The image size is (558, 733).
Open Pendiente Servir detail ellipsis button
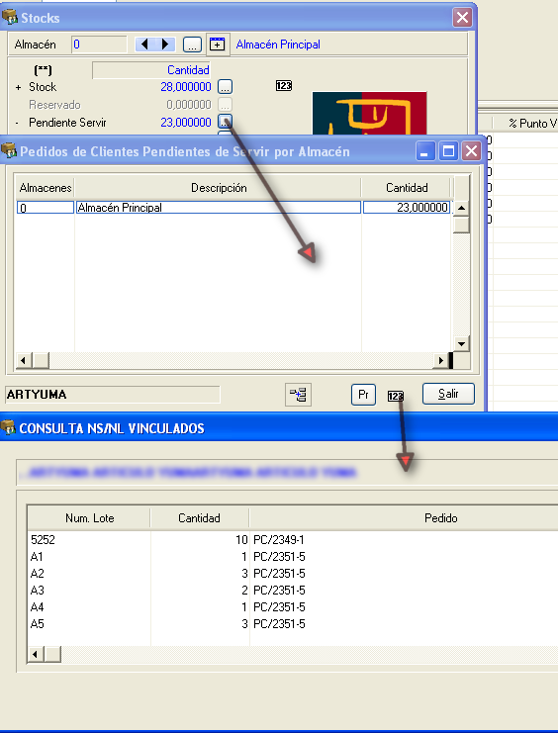[x=225, y=122]
